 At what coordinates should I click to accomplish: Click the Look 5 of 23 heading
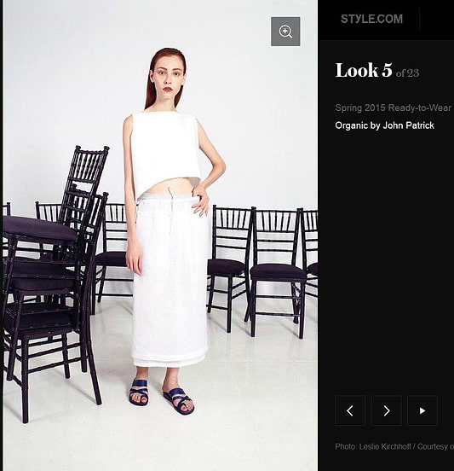click(377, 71)
